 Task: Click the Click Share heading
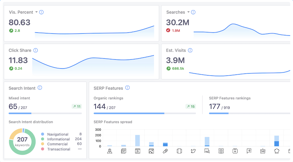(x=20, y=51)
